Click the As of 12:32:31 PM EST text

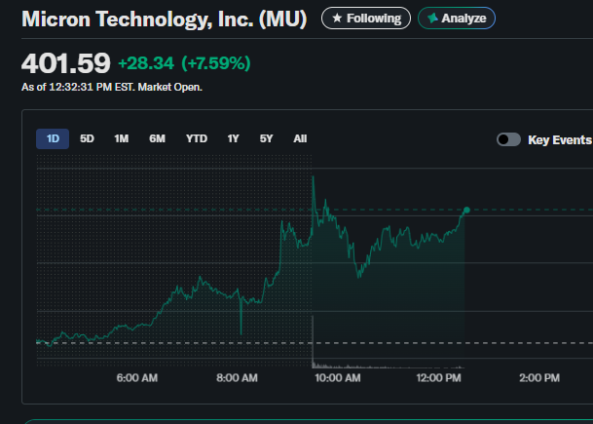pos(112,87)
